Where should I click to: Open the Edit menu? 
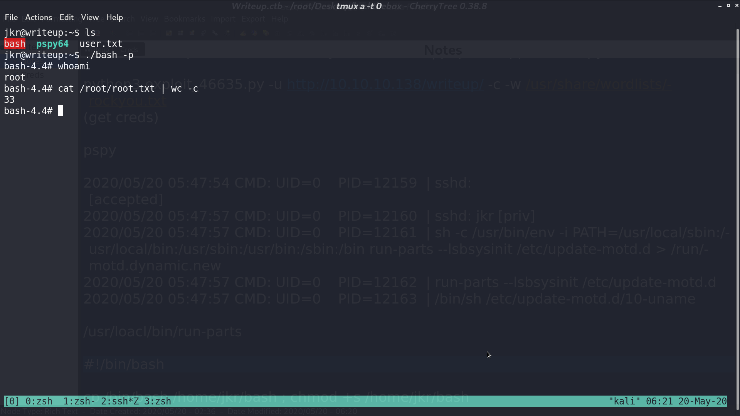pyautogui.click(x=66, y=17)
